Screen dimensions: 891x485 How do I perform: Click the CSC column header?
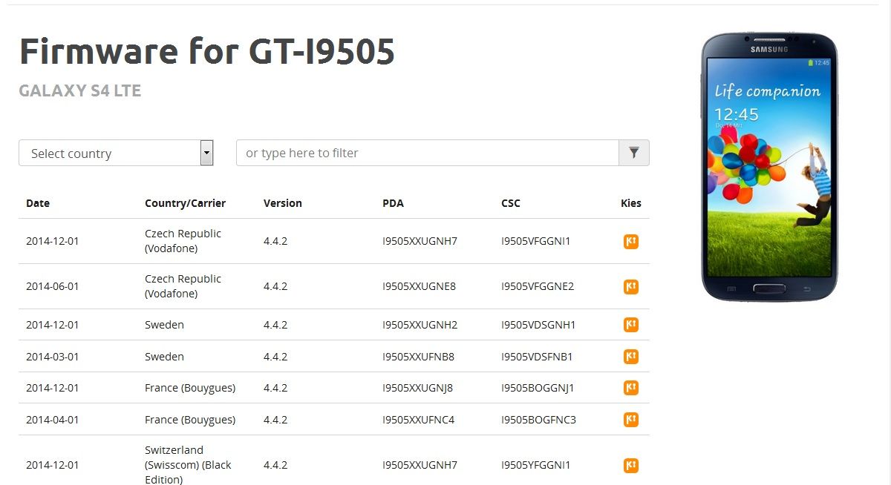tap(511, 203)
